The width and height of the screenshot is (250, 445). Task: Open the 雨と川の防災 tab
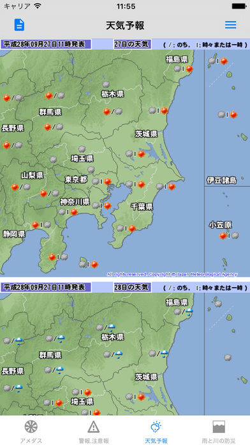219,432
